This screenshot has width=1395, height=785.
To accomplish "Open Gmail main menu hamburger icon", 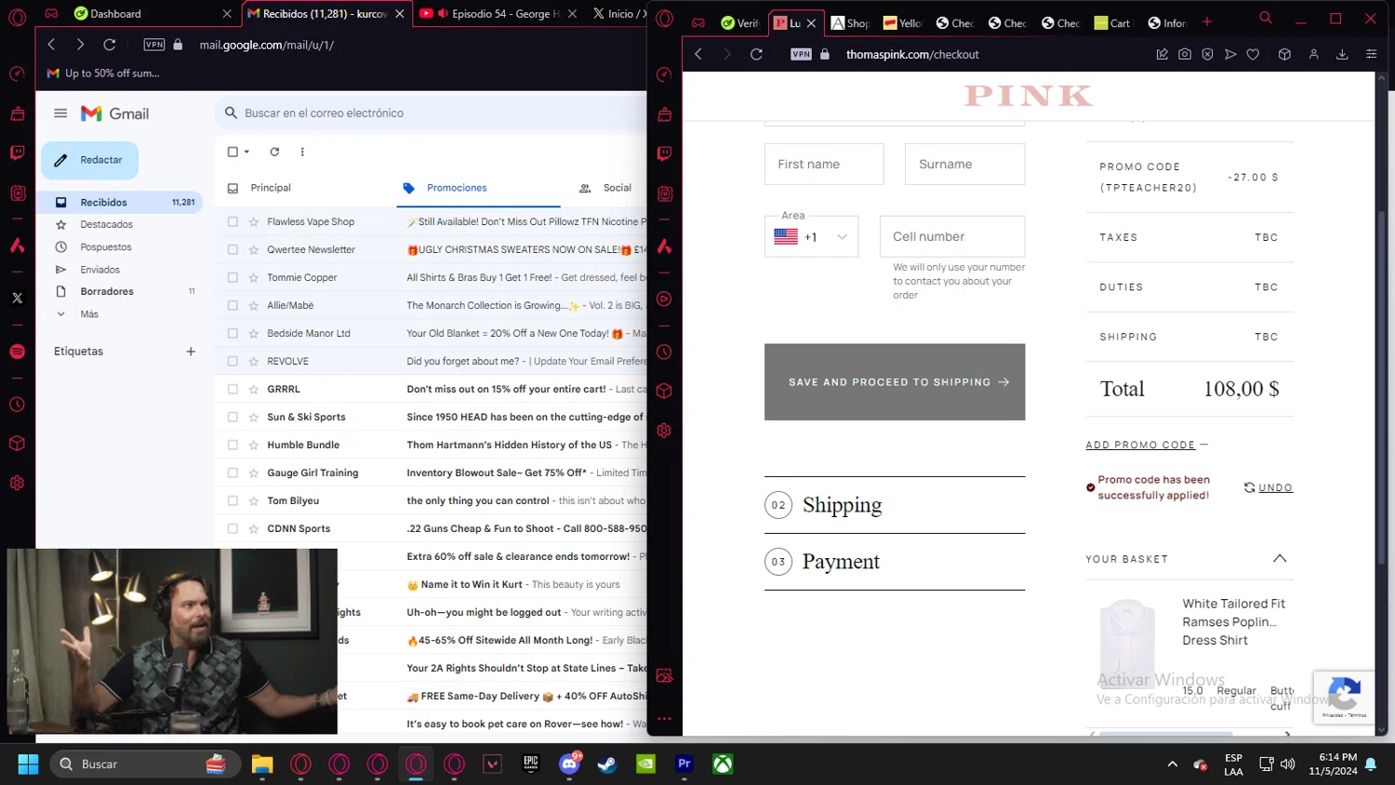I will click(x=60, y=113).
